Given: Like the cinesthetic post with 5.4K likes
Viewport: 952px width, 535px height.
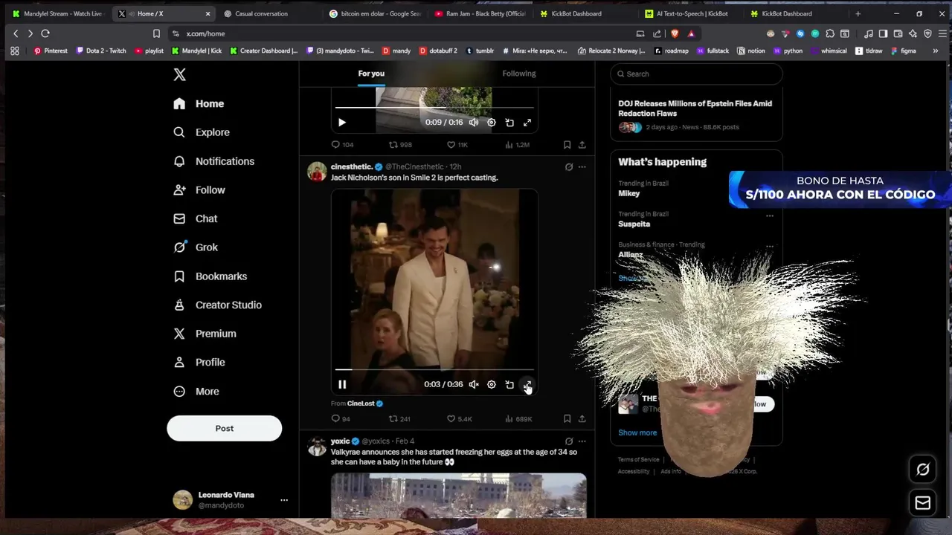Looking at the screenshot, I should point(459,419).
